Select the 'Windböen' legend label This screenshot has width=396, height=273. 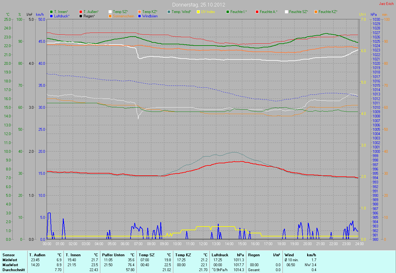click(x=150, y=16)
